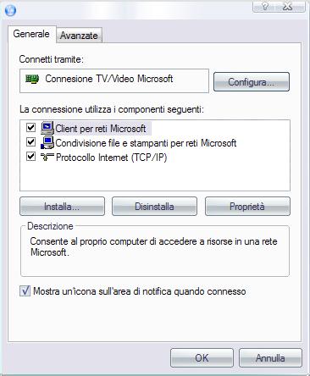This screenshot has height=376, width=310.
Task: Disable the Protocollo Internet (TCP/IP) checkbox
Action: 30,157
